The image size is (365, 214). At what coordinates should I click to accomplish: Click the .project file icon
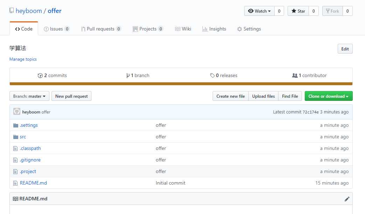pos(15,172)
